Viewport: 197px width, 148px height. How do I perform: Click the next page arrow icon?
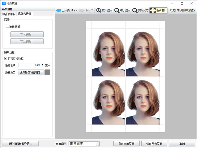coord(82,10)
